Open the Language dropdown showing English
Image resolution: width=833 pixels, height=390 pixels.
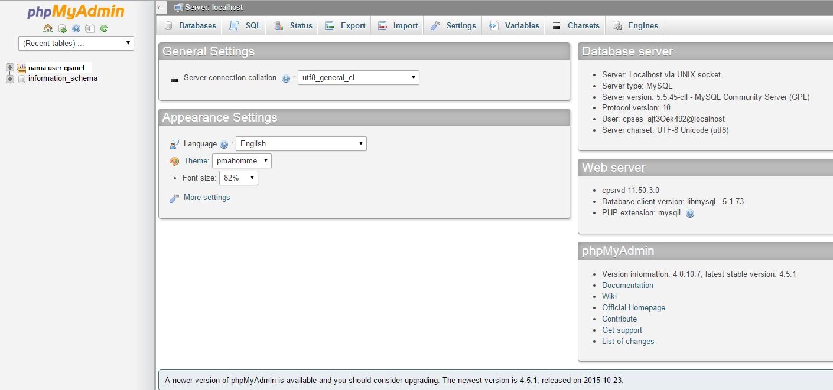301,143
